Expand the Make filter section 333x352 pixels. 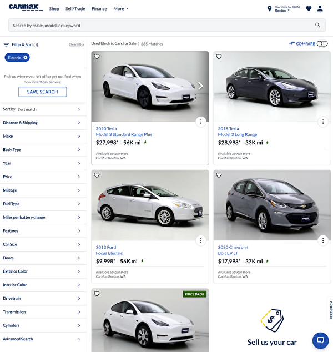tap(42, 136)
